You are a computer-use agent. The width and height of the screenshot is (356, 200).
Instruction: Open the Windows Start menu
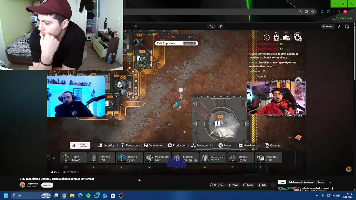(x=6, y=196)
